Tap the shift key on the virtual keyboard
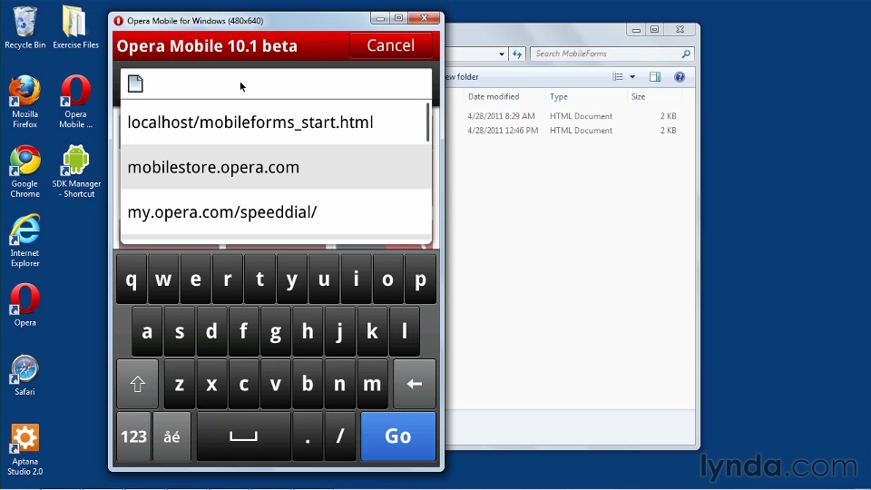 coord(137,384)
